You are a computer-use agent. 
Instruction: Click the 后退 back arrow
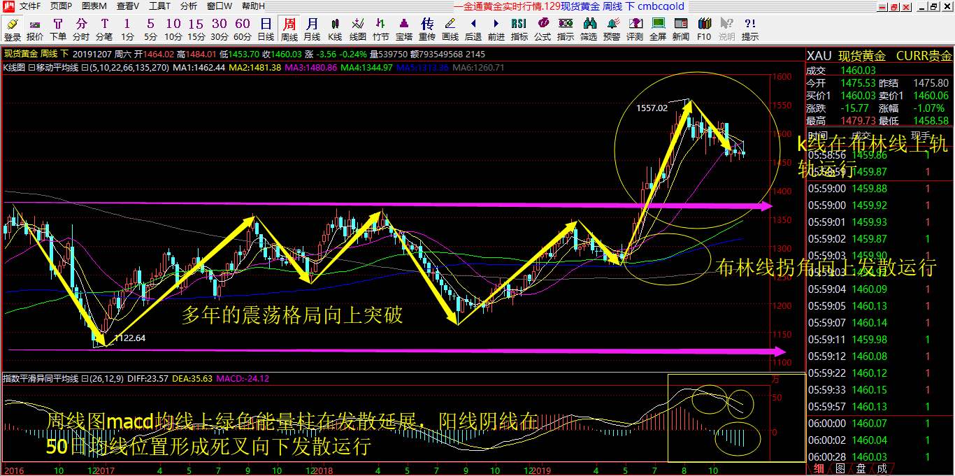pos(473,29)
